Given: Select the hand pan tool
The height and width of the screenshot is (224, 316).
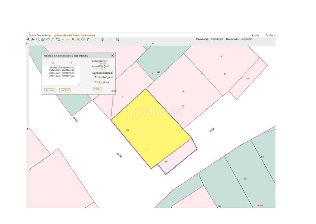Looking at the screenshot, I should coord(48,39).
